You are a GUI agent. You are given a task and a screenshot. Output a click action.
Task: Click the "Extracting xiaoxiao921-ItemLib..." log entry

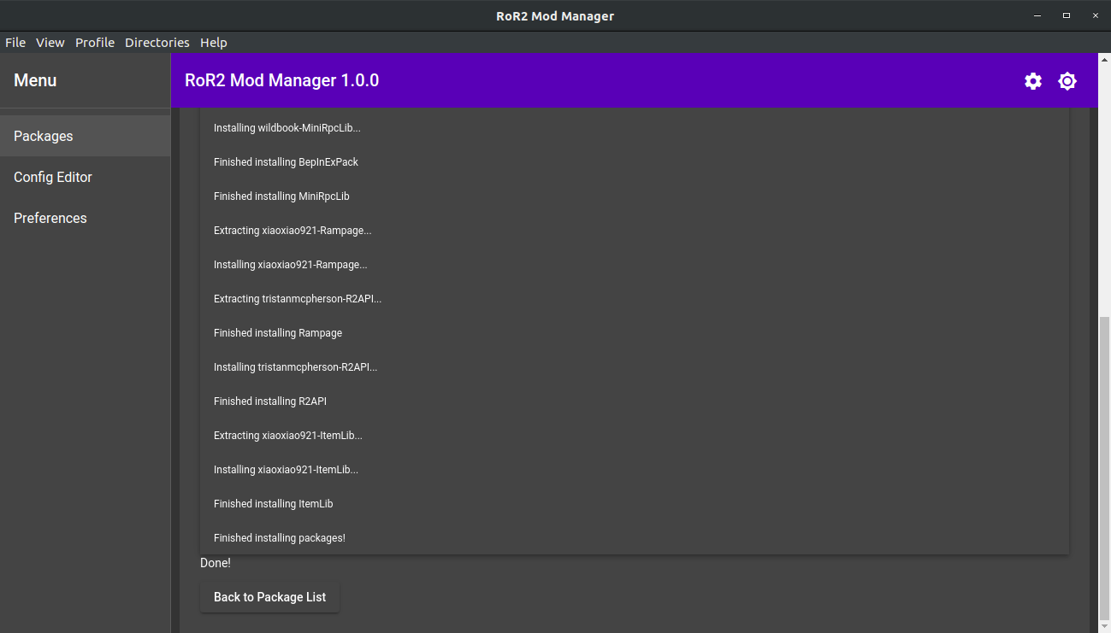pyautogui.click(x=288, y=436)
